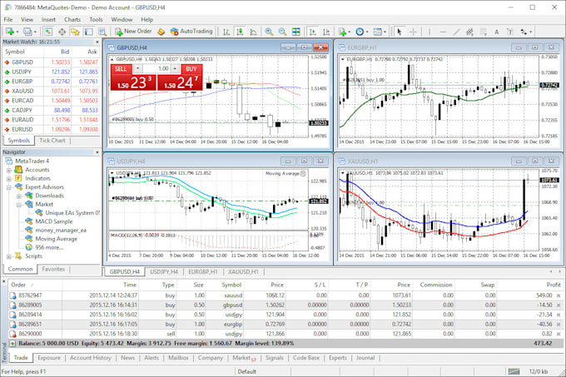Screen dimensions: 566x377
Task: Close the xauusd order using its X icon
Action: pyautogui.click(x=559, y=295)
